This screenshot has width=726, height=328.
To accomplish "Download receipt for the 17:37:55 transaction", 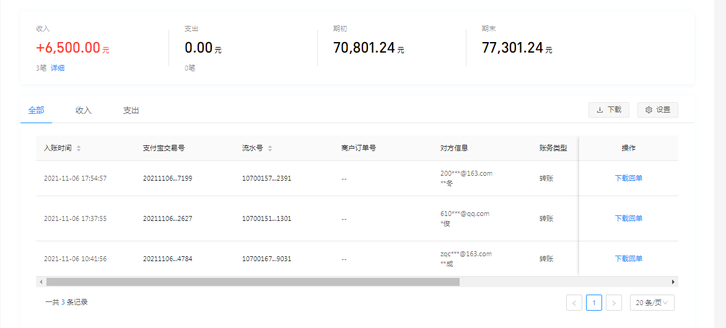I will tap(628, 218).
